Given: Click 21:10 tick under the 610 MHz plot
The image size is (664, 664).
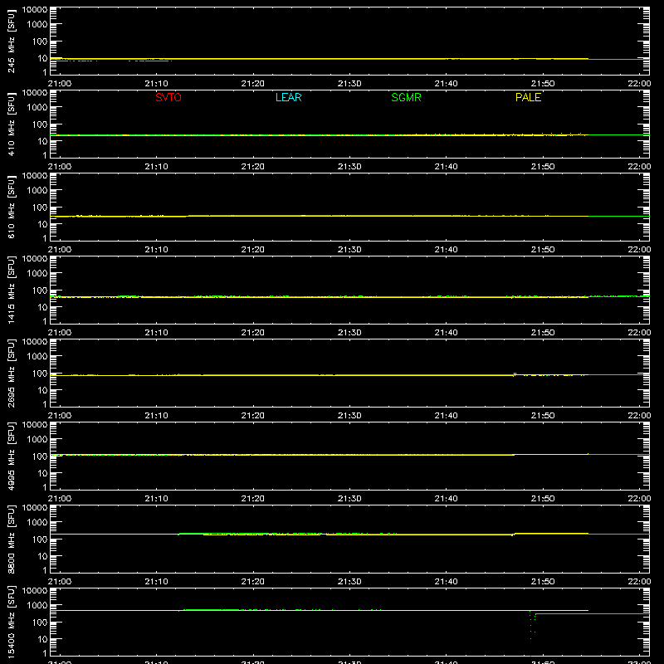Looking at the screenshot, I should click(x=156, y=250).
